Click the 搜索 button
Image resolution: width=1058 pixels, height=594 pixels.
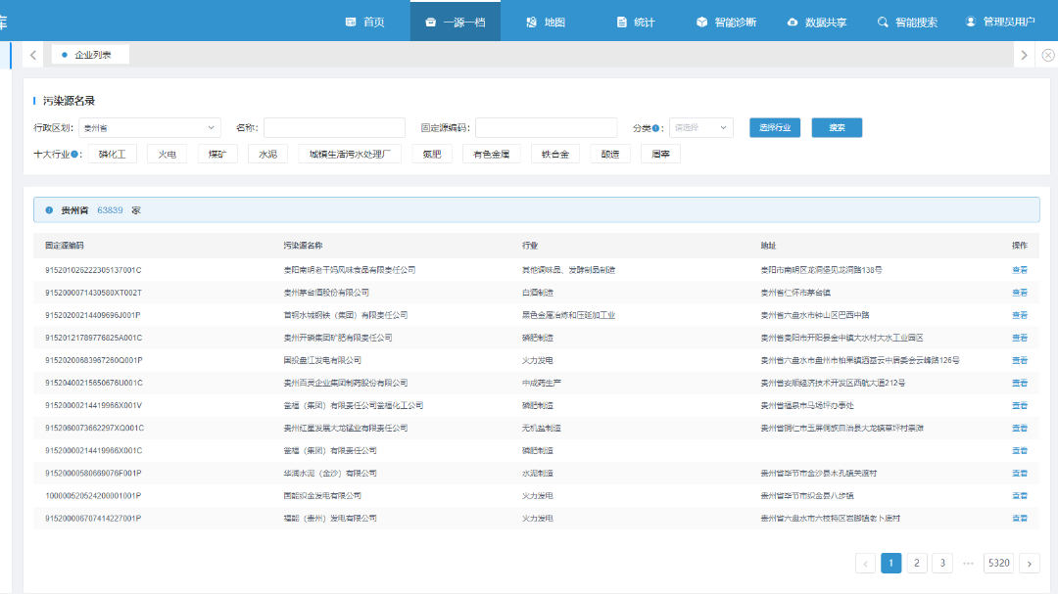click(x=837, y=127)
